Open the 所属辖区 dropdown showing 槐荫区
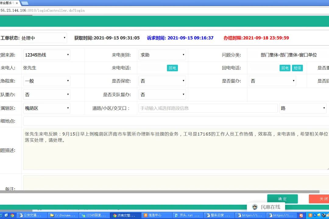 point(46,108)
